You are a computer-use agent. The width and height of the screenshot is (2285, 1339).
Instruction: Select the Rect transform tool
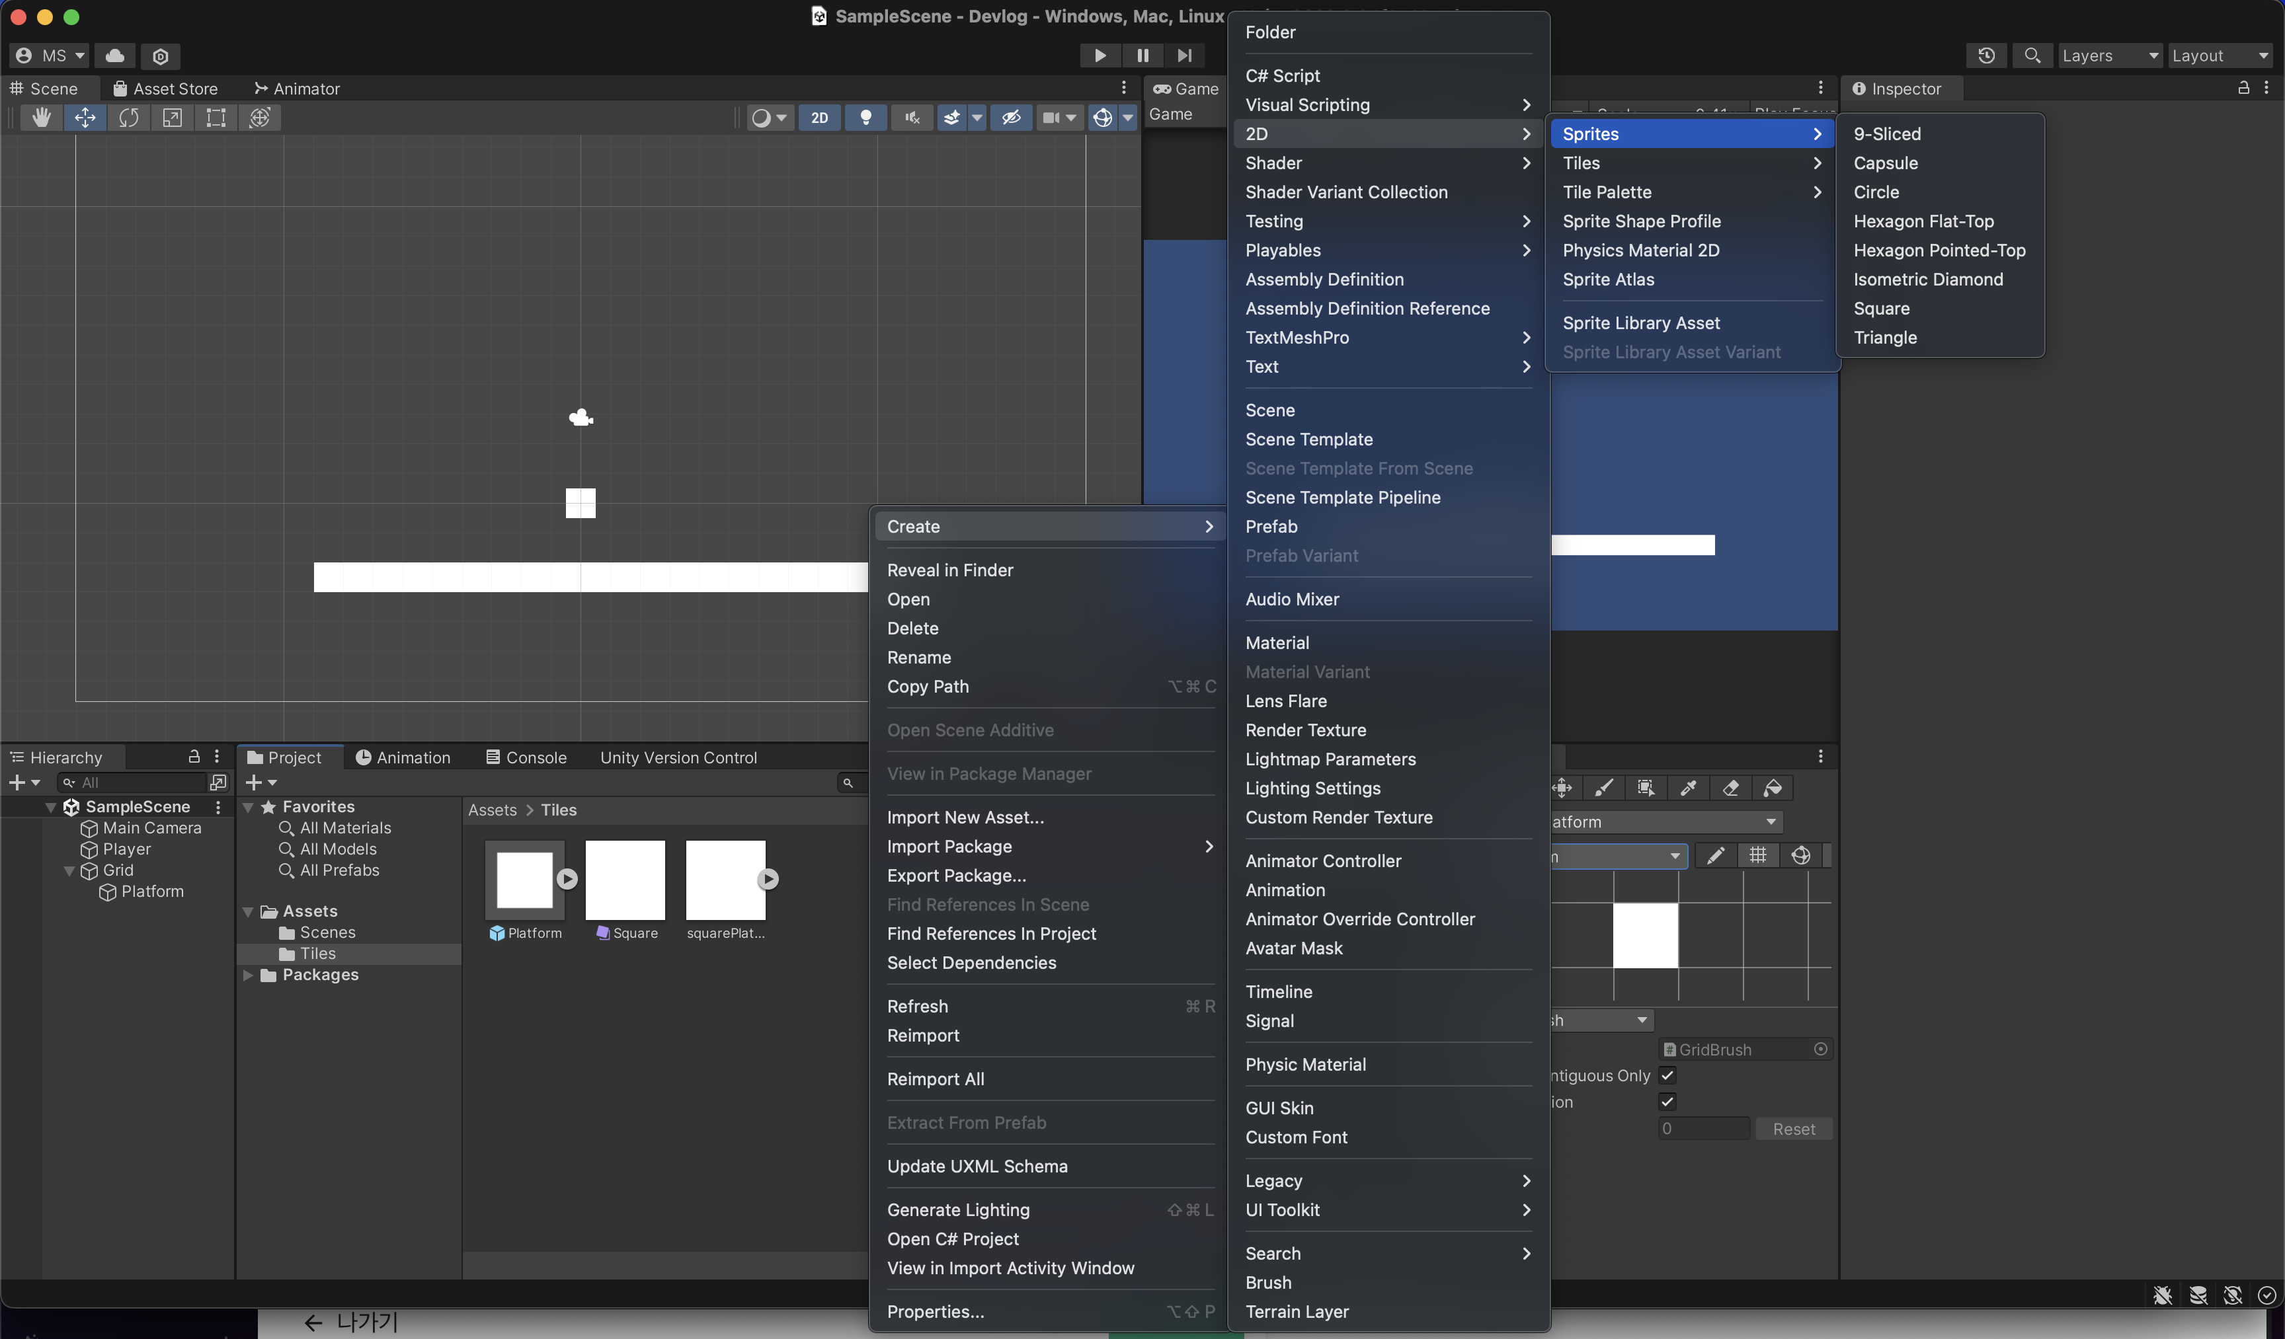pyautogui.click(x=216, y=118)
